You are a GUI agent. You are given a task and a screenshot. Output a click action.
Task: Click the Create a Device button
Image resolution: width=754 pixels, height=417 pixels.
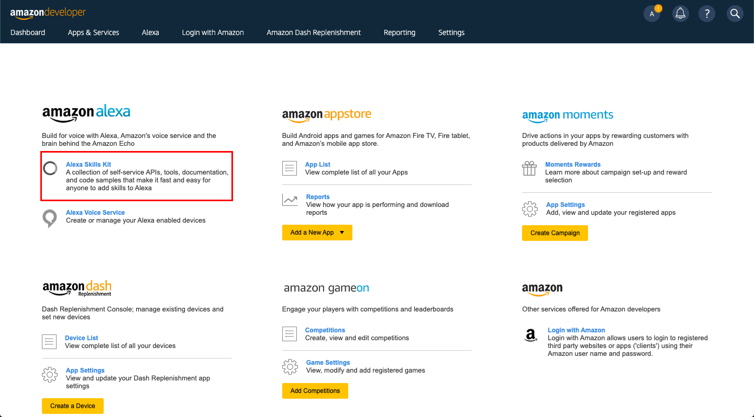pos(73,406)
